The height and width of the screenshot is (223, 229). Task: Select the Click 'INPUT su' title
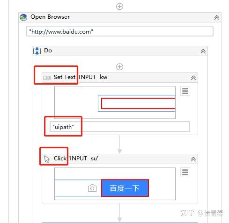pos(76,158)
